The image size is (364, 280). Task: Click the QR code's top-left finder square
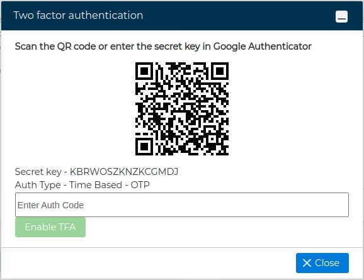(144, 71)
